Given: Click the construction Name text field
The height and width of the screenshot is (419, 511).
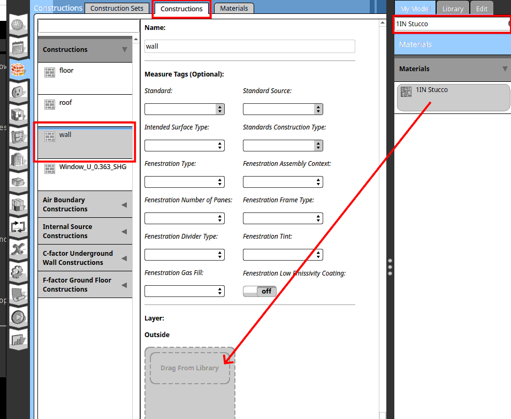Looking at the screenshot, I should click(249, 47).
